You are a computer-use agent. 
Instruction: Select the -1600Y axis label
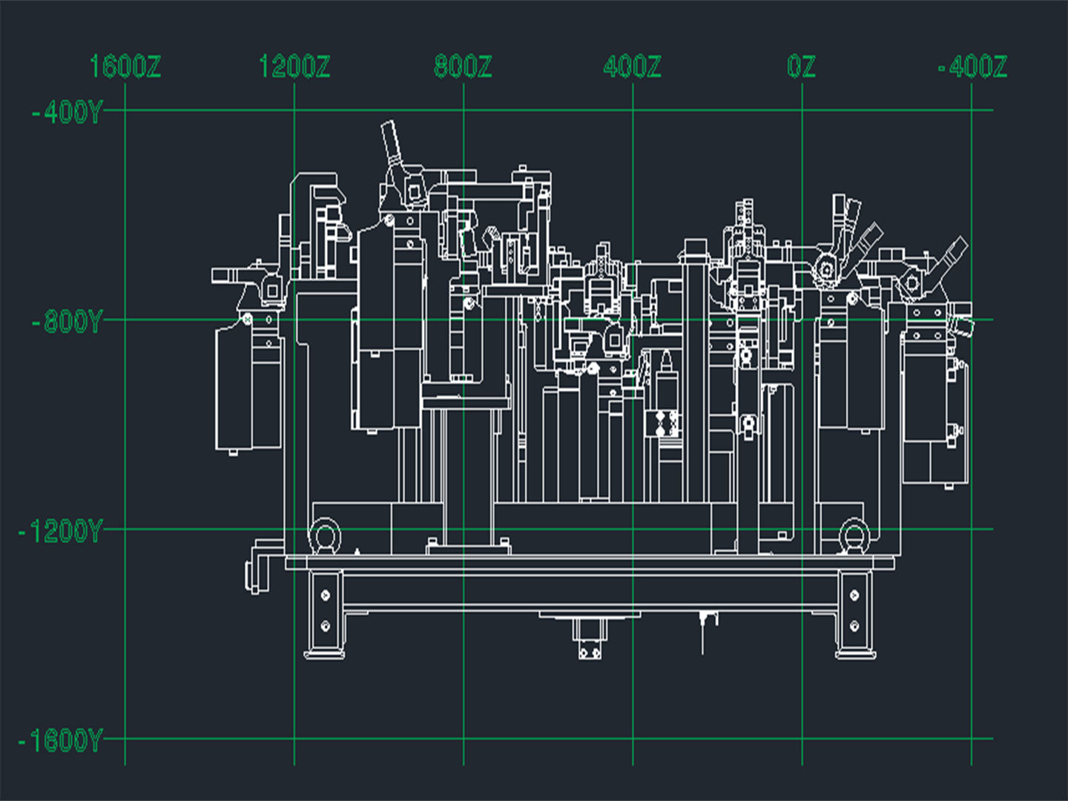(x=59, y=741)
